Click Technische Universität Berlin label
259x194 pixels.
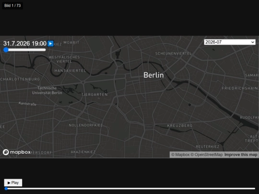(47, 91)
